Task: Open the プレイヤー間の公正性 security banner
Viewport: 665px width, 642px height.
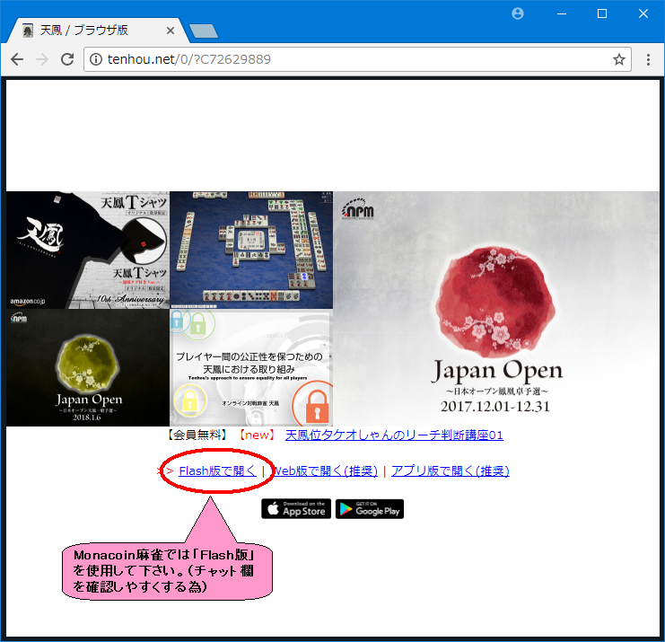Action: 251,367
